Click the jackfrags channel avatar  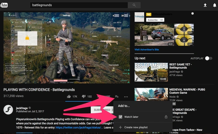click(x=8, y=111)
